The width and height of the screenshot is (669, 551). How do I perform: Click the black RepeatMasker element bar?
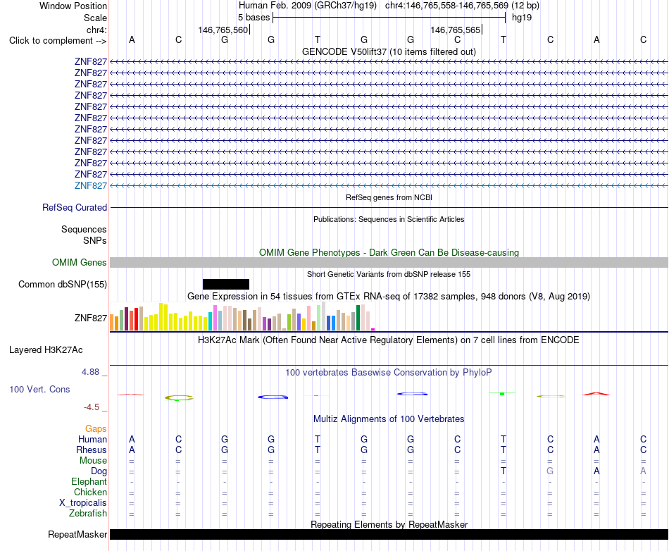pyautogui.click(x=389, y=534)
